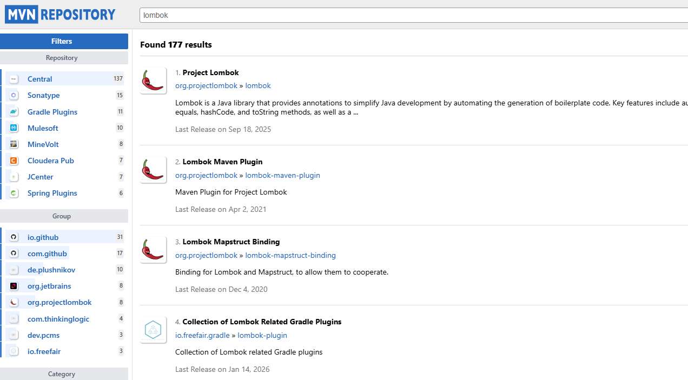Screen dimensions: 688x380
Task: Select the MineVolt repository filter
Action: (x=43, y=144)
